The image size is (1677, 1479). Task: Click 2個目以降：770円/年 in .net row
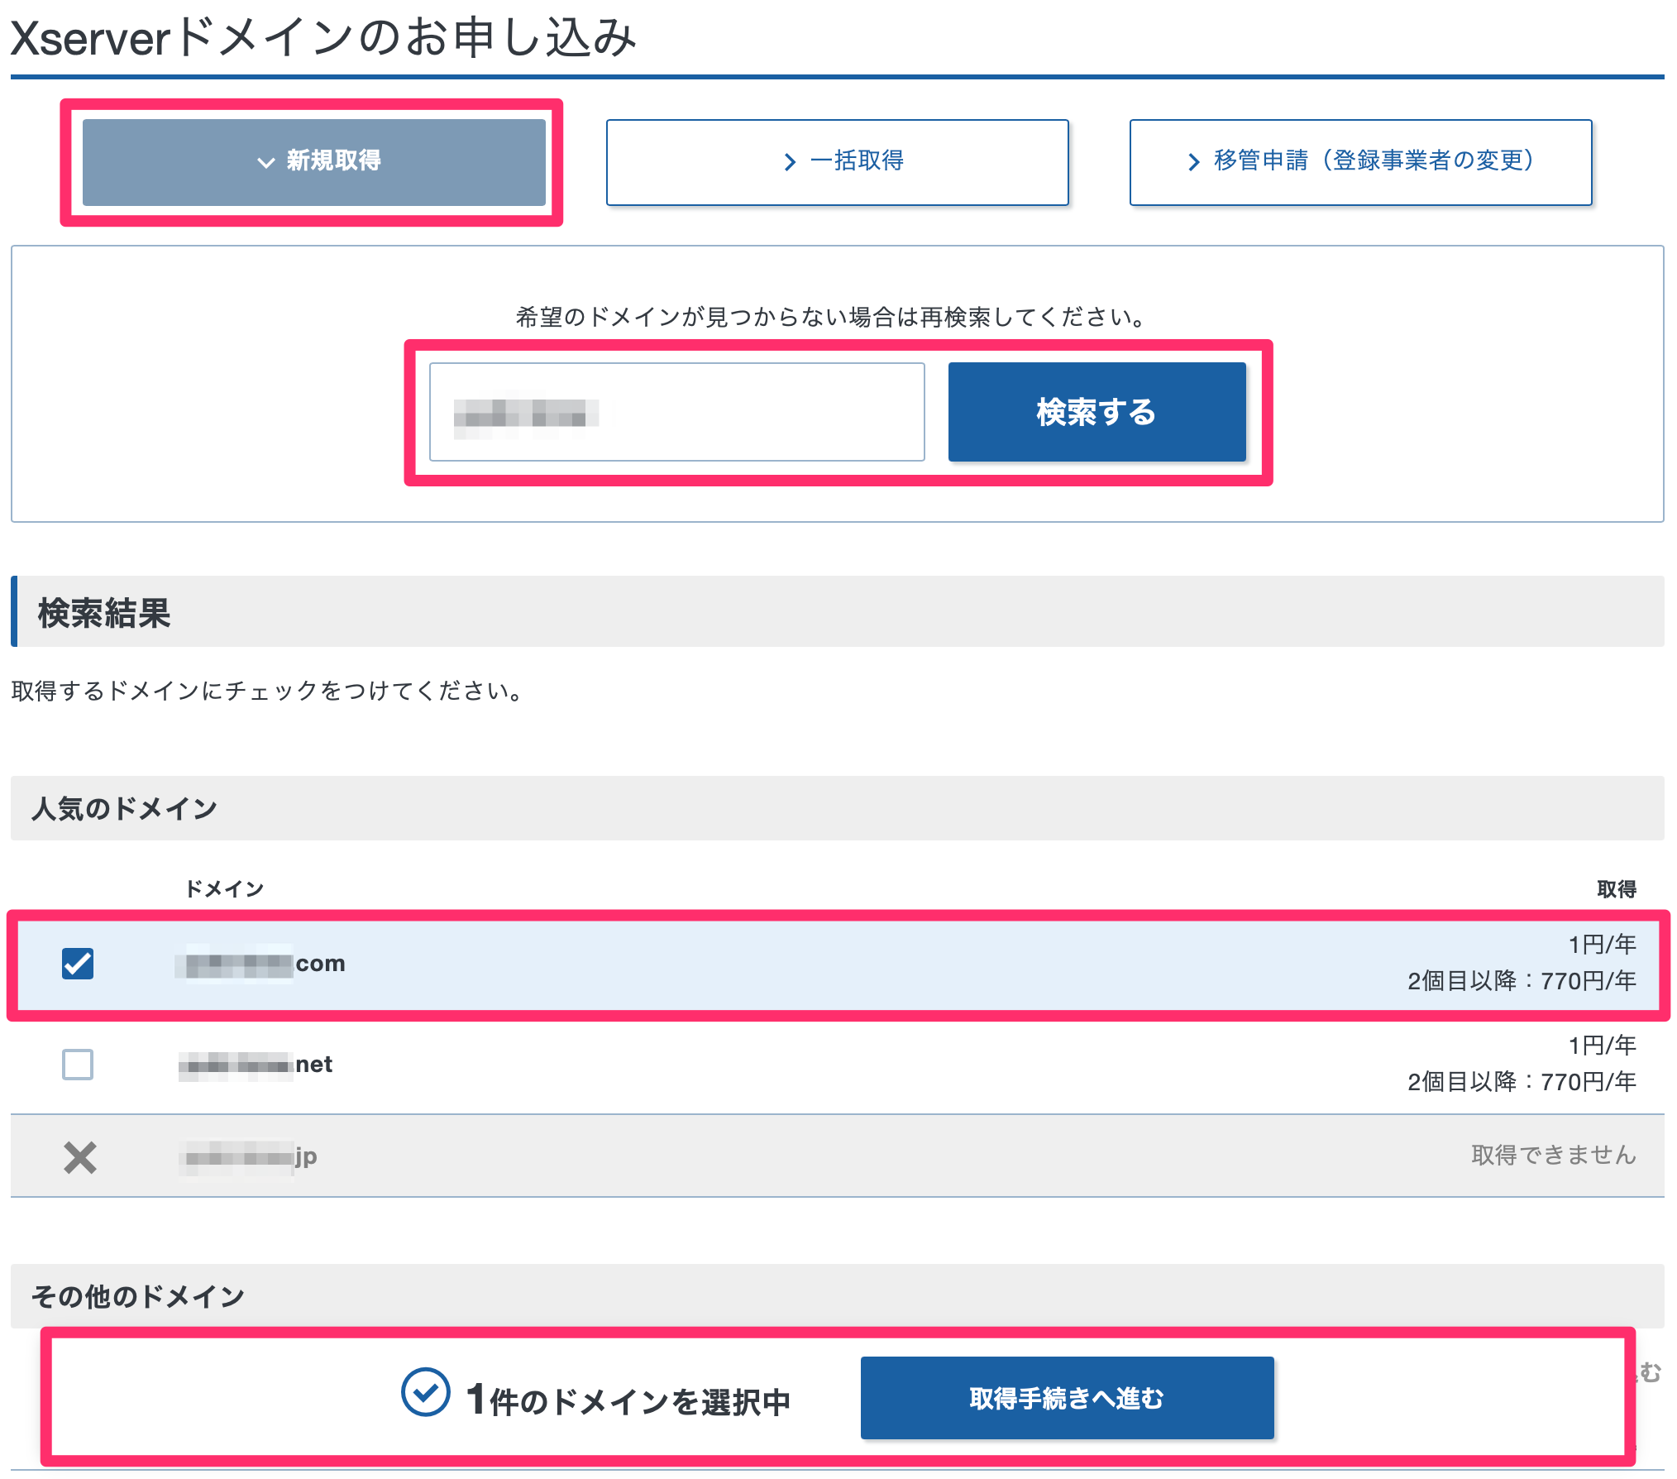point(1522,1081)
